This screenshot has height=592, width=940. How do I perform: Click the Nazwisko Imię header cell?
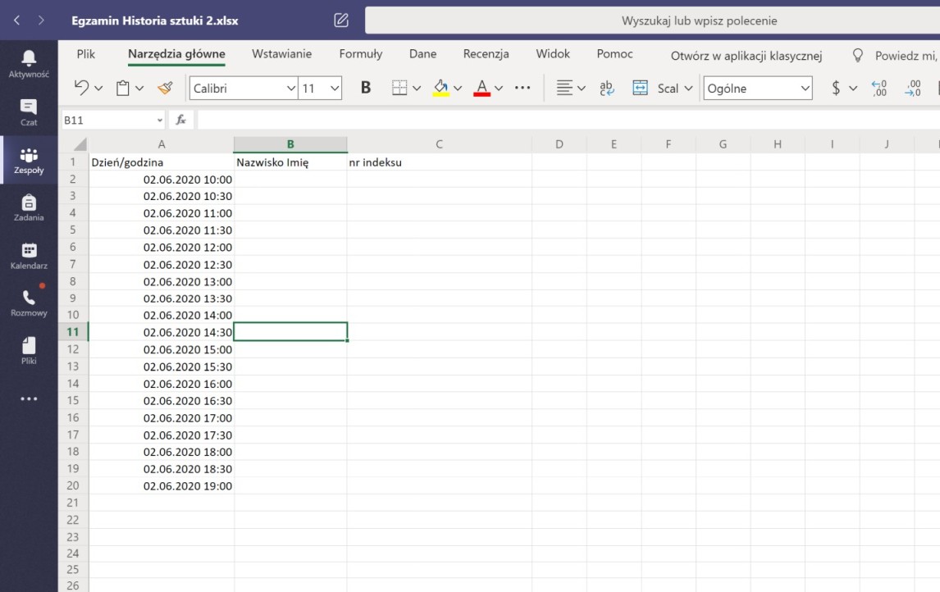coord(290,162)
